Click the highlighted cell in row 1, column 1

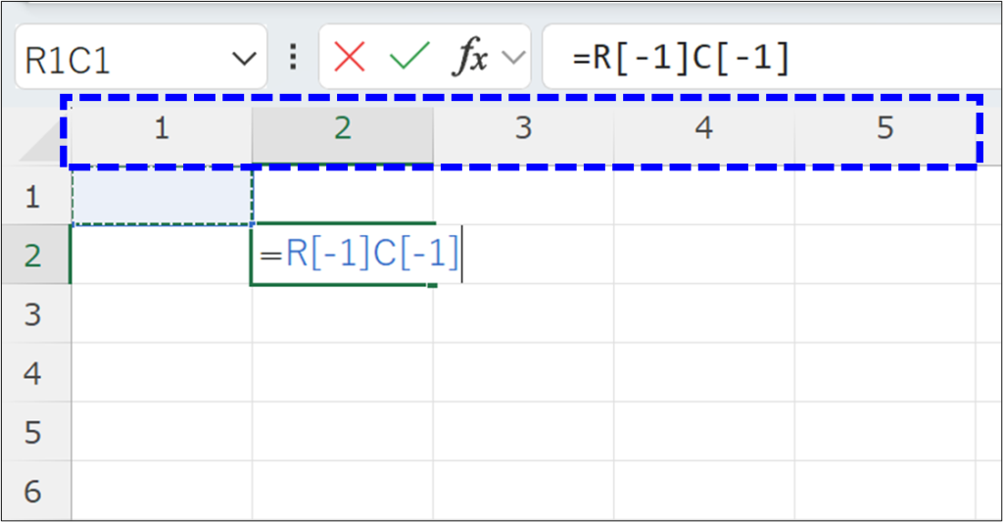coord(162,196)
